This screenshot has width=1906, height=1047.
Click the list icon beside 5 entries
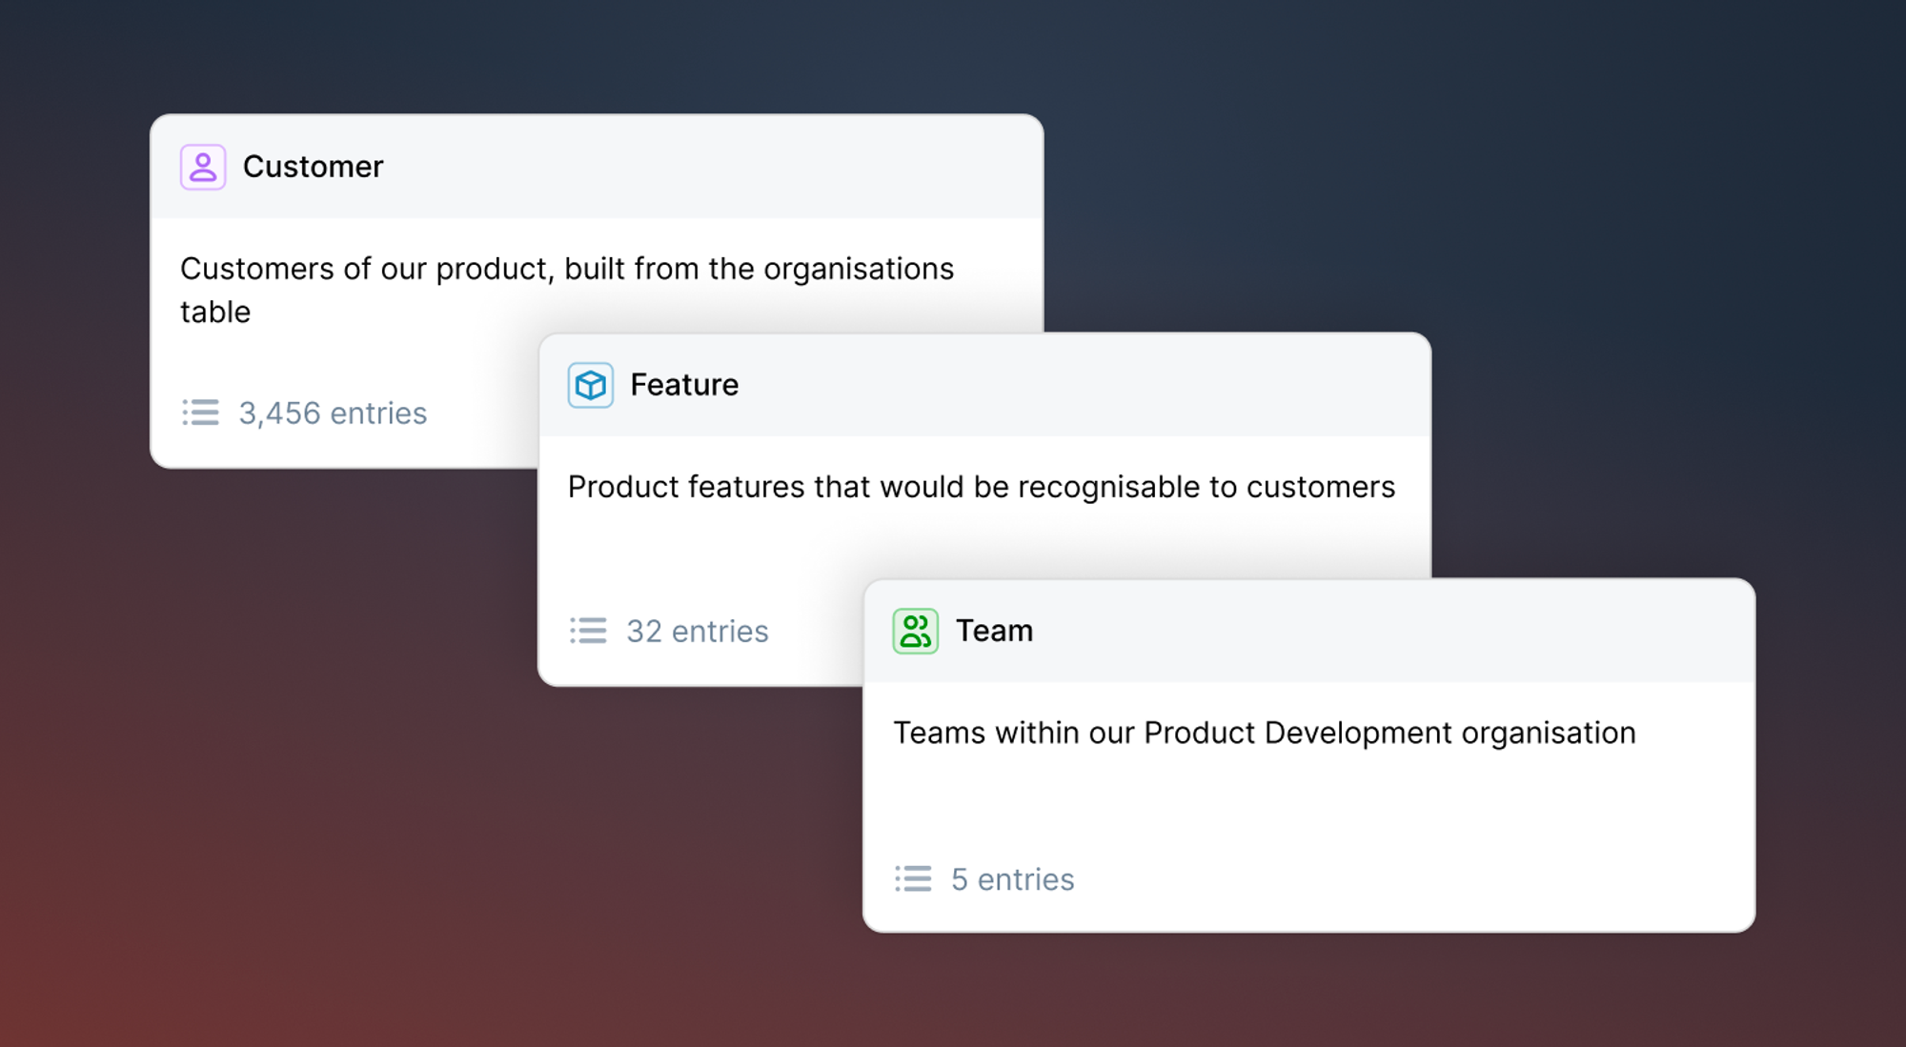coord(913,878)
